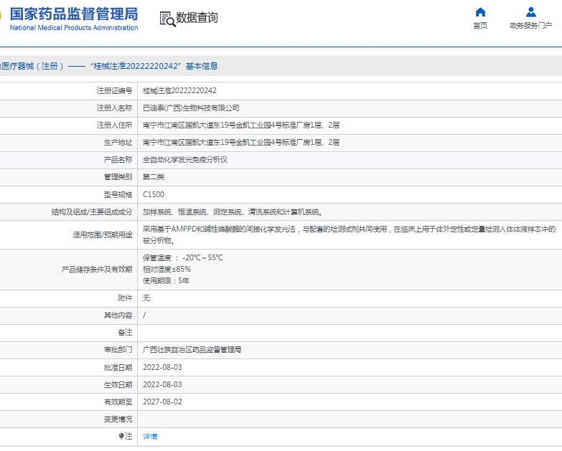This screenshot has height=451, width=562.
Task: Click the 批准日期 value 2022-08-03
Action: pos(162,367)
